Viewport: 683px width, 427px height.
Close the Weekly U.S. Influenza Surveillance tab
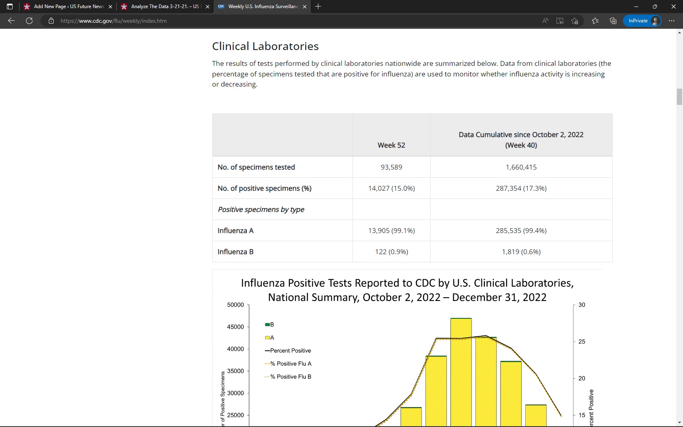[305, 7]
